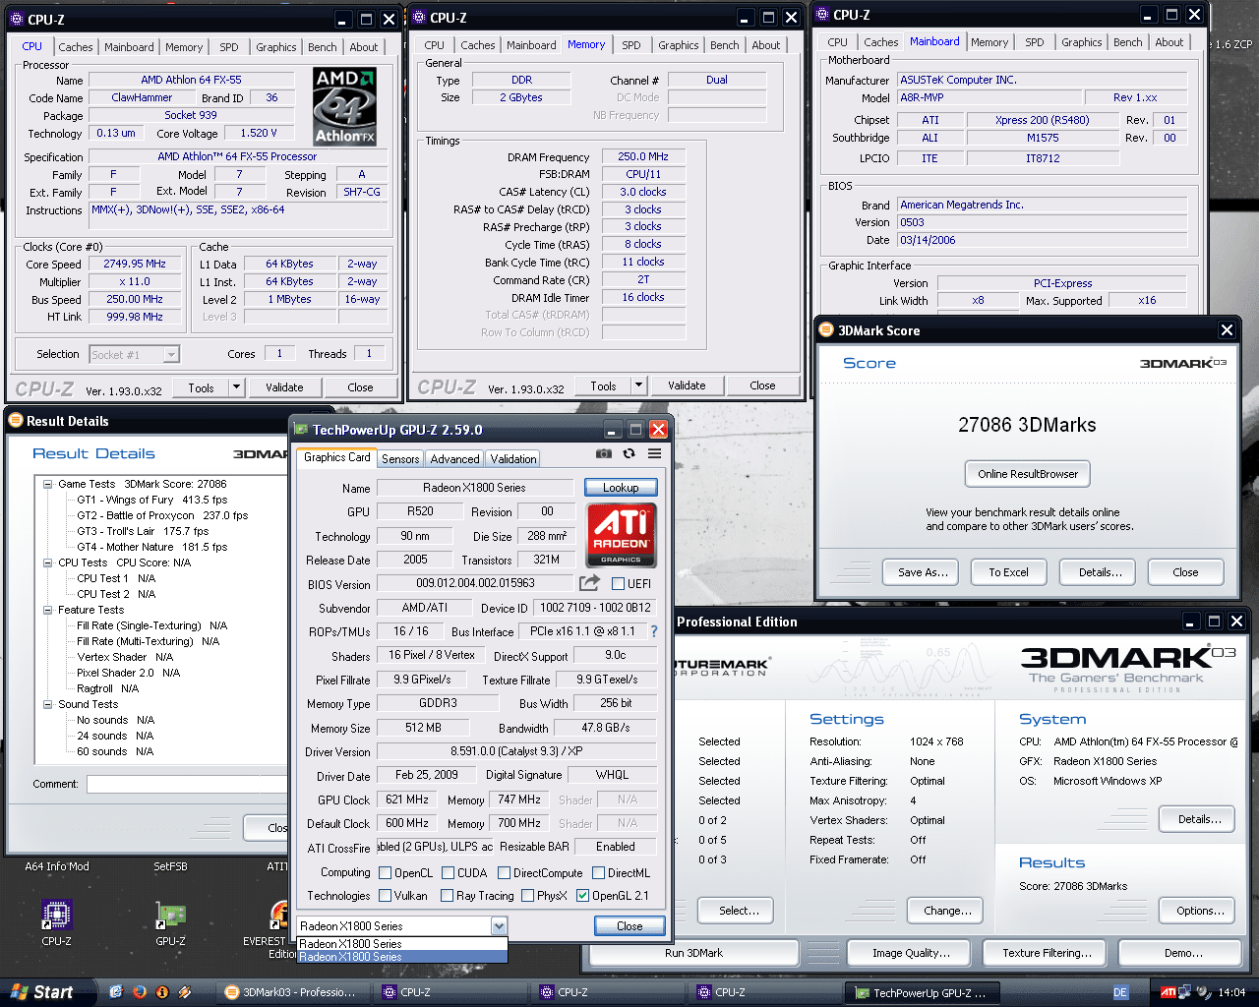Screen dimensions: 1259x1007
Task: Click the volume speaker tray icon
Action: (1204, 992)
